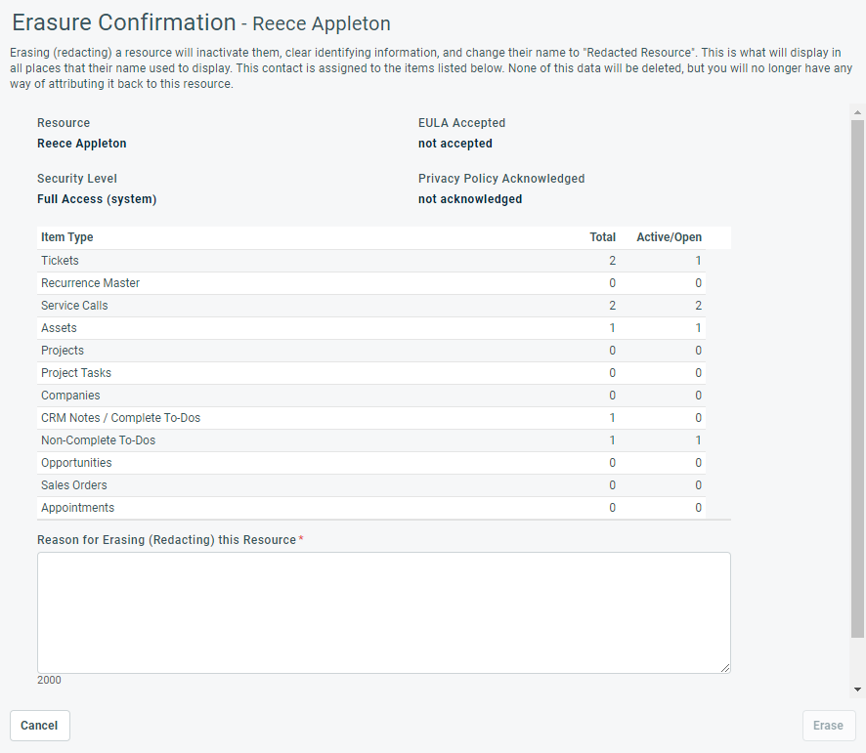Select the Sales Orders row

371,485
